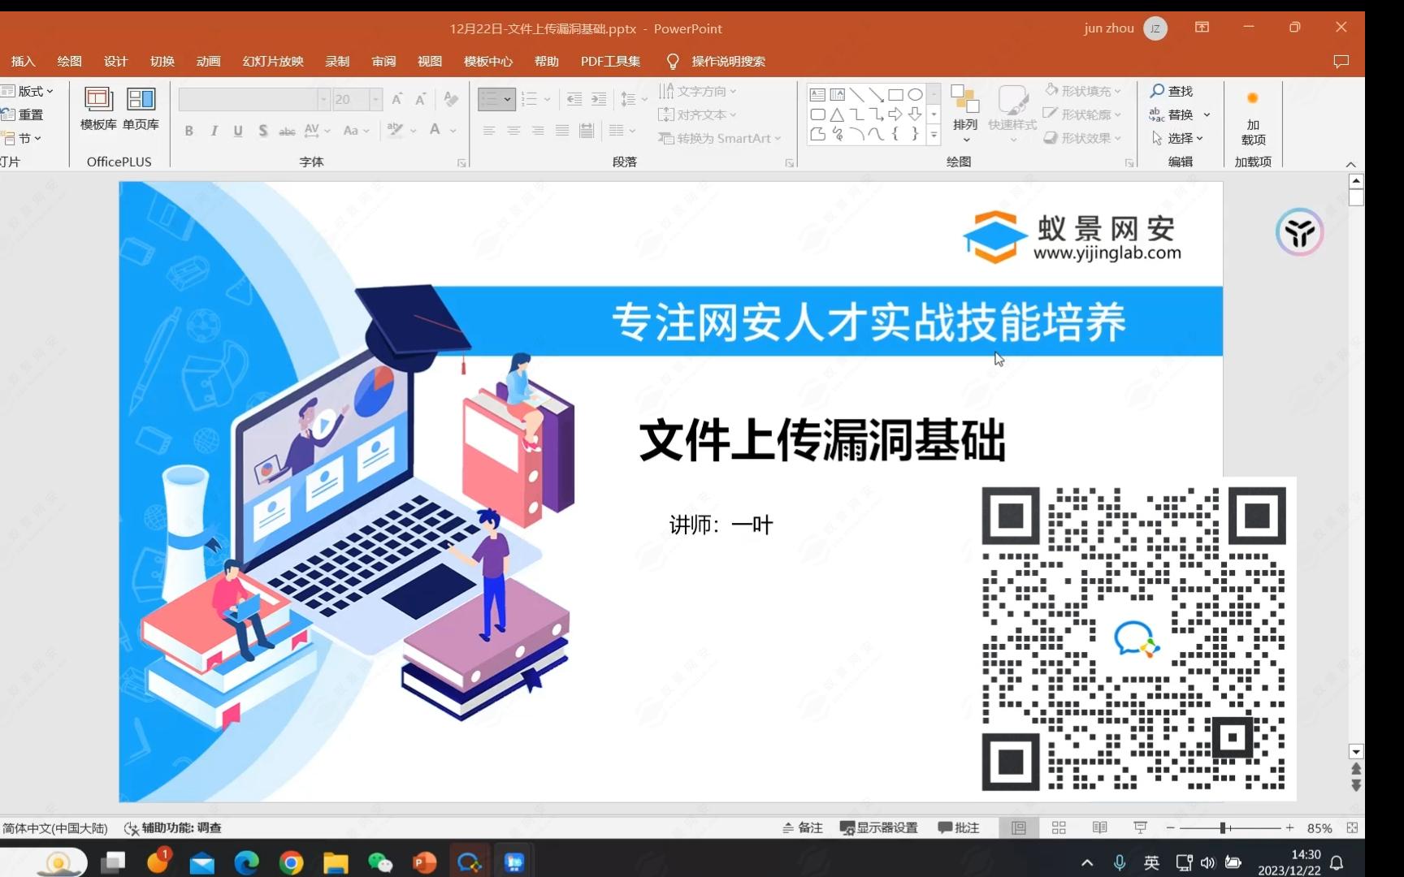Image resolution: width=1404 pixels, height=877 pixels.
Task: Open 形状轮廓 shape outline
Action: click(x=1083, y=114)
